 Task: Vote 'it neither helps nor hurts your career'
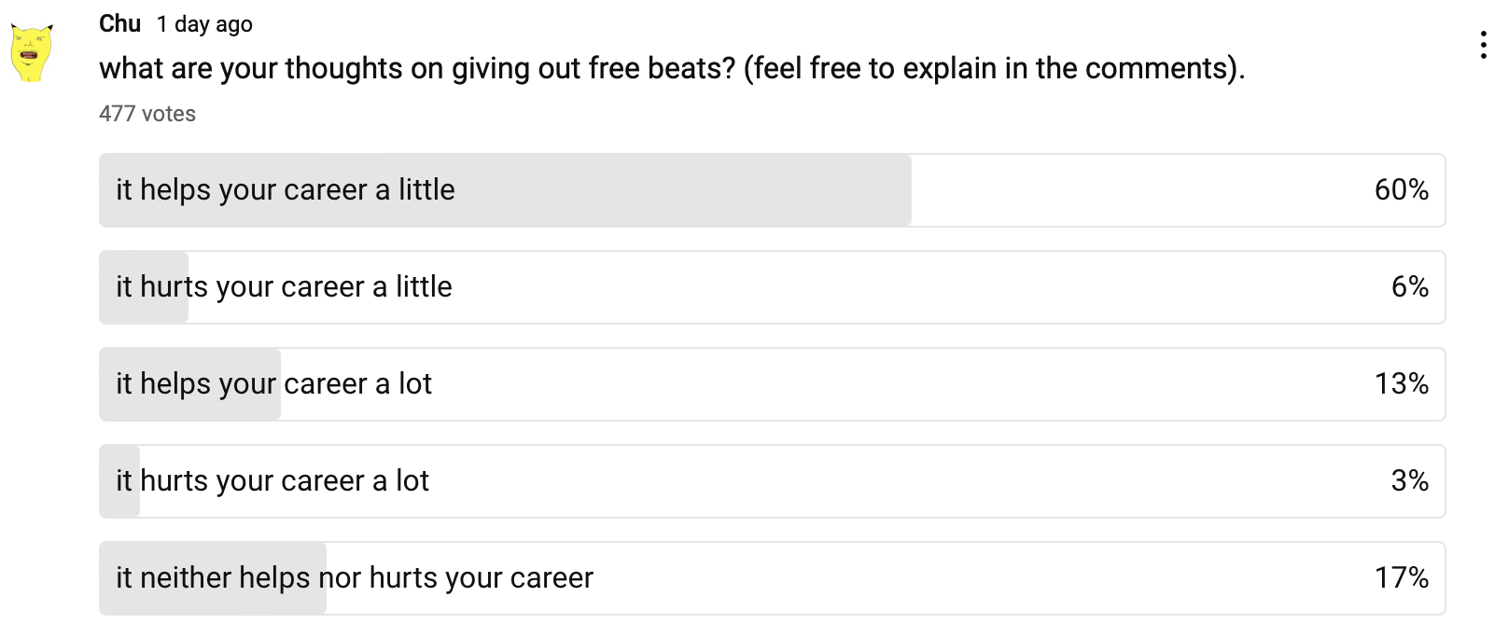(x=772, y=578)
